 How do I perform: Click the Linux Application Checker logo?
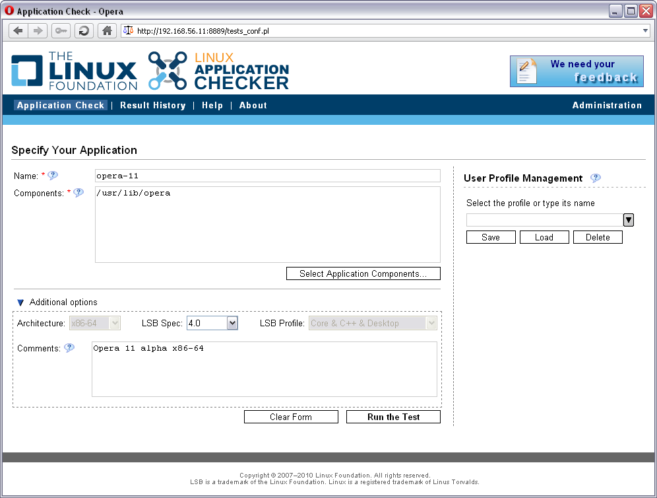pyautogui.click(x=218, y=71)
